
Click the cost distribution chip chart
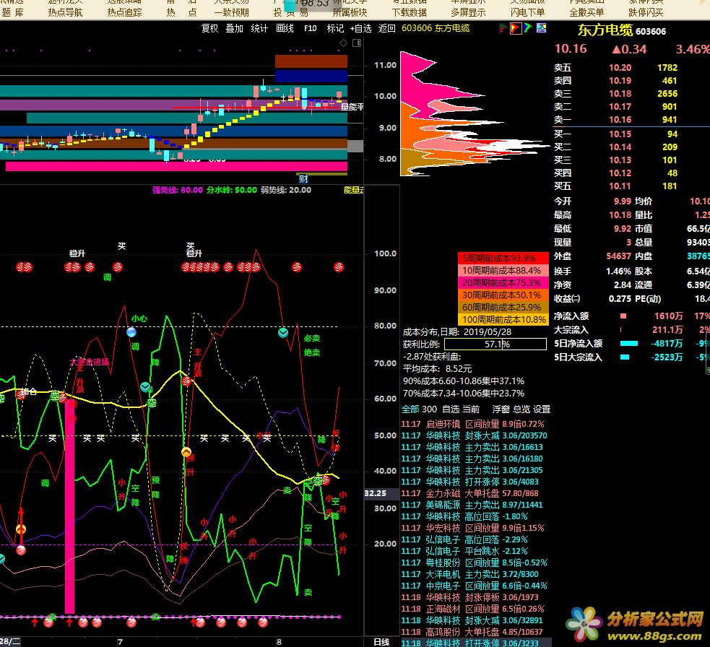(x=473, y=113)
